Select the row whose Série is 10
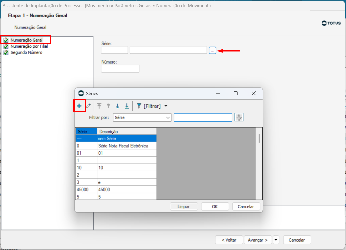This screenshot has width=346, height=250. pos(116,168)
